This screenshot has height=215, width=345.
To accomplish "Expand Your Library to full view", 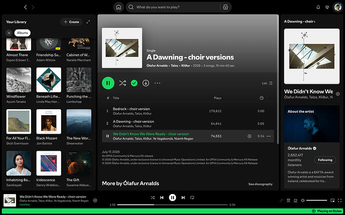I will click(88, 22).
